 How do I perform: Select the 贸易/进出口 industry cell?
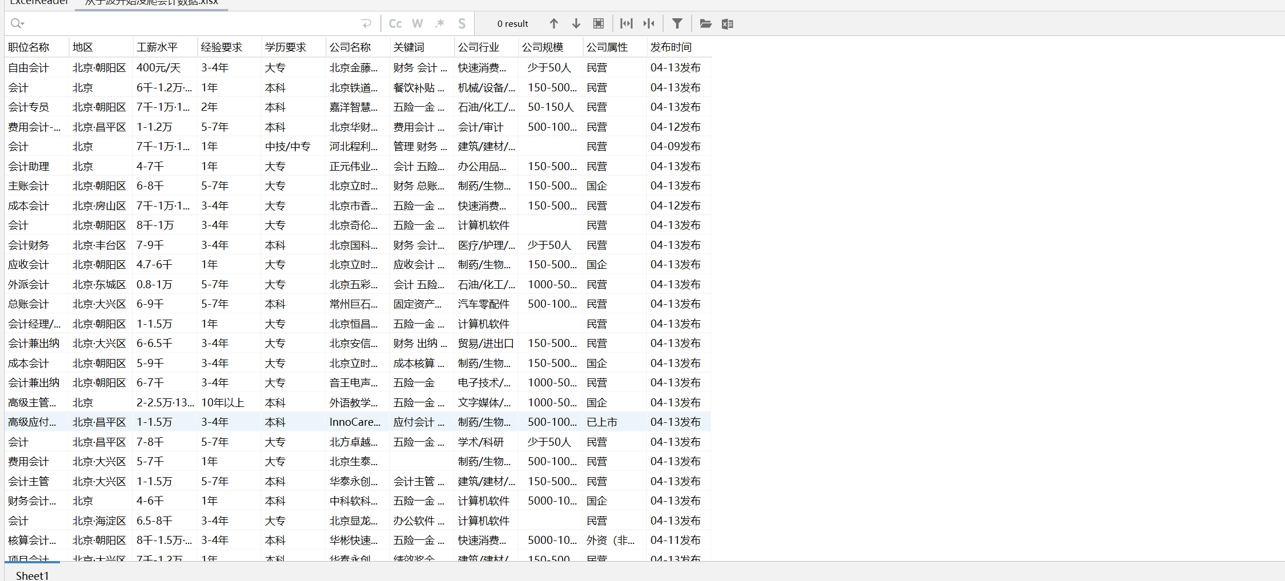486,343
